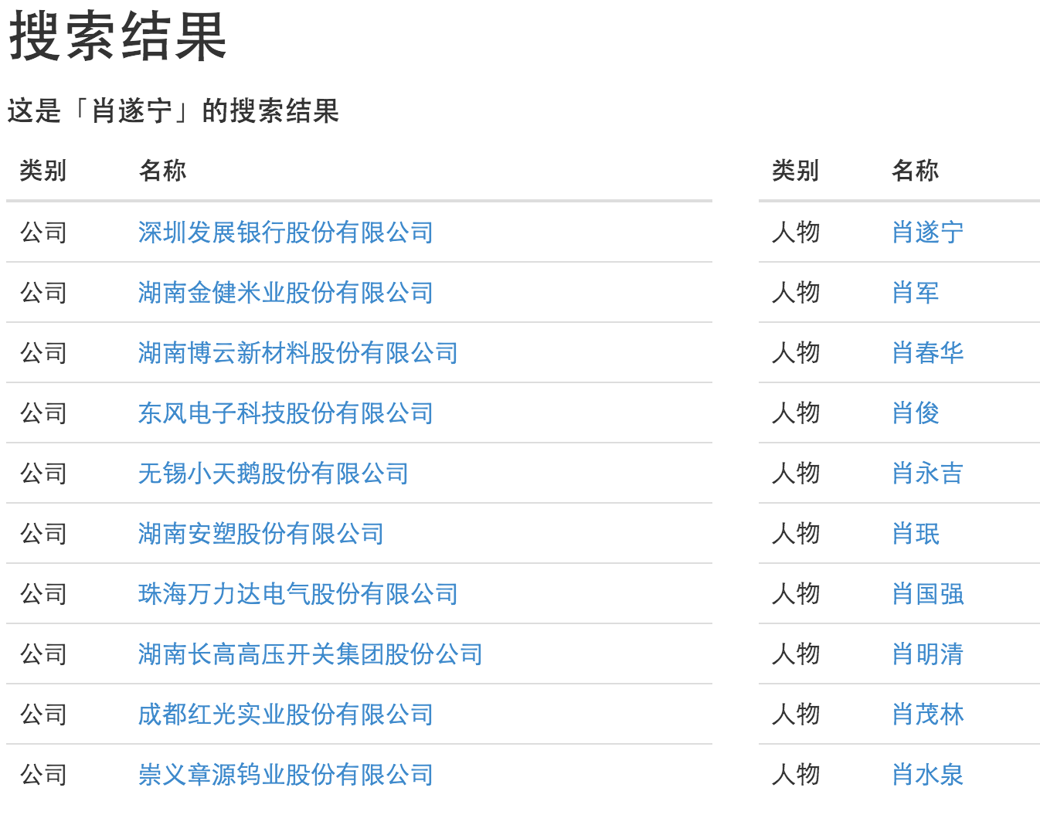Click 公司 cell beside 珠海万力达电气
1040x825 pixels.
[43, 594]
